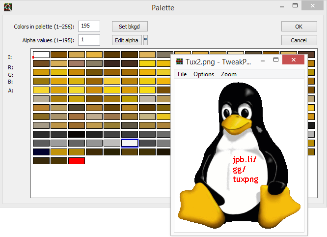Maximize the Tux2.png window
Screen dimensions: 327x237
click(x=276, y=59)
